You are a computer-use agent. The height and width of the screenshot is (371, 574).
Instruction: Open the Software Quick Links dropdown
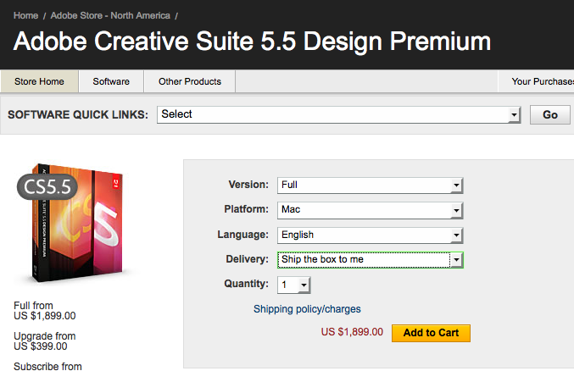pyautogui.click(x=337, y=114)
